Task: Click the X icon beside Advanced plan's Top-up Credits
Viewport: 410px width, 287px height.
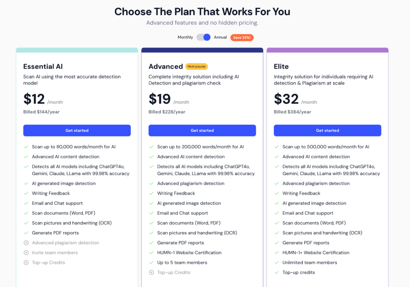Action: [x=151, y=273]
